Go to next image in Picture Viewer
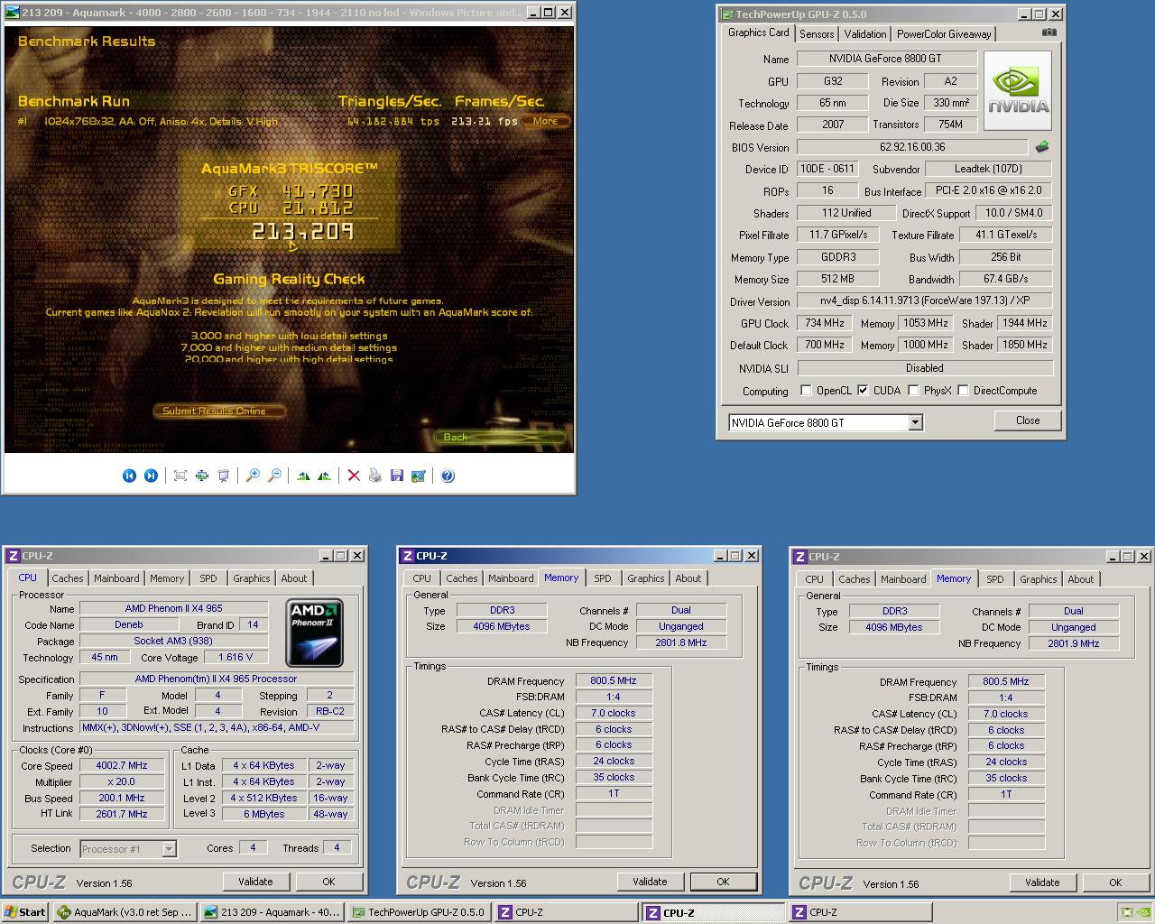This screenshot has width=1155, height=924. [151, 476]
